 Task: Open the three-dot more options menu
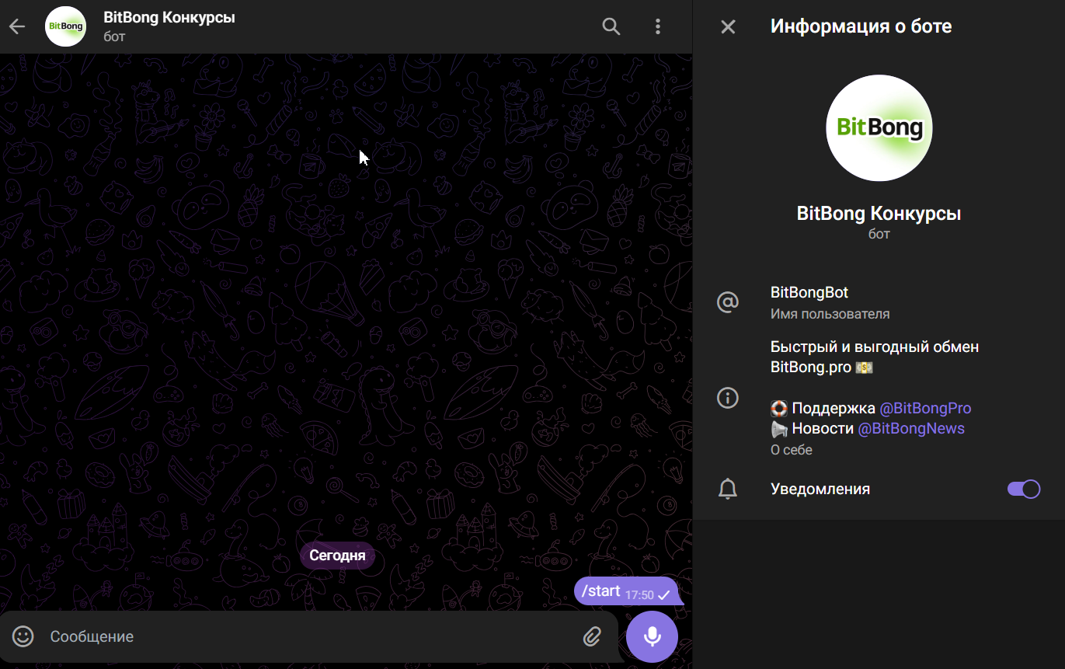[x=658, y=26]
